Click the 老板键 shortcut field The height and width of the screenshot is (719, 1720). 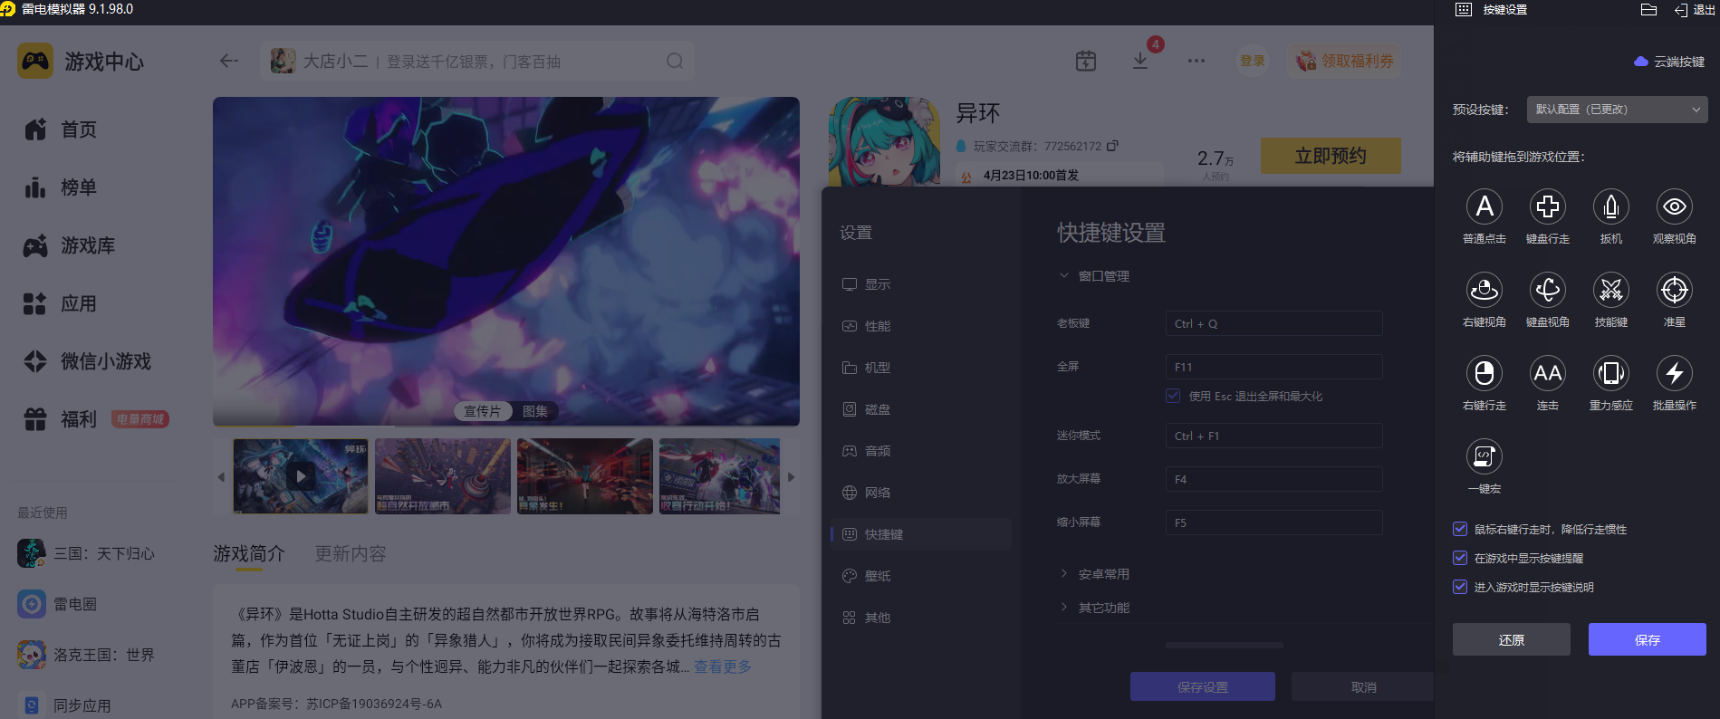(1273, 323)
